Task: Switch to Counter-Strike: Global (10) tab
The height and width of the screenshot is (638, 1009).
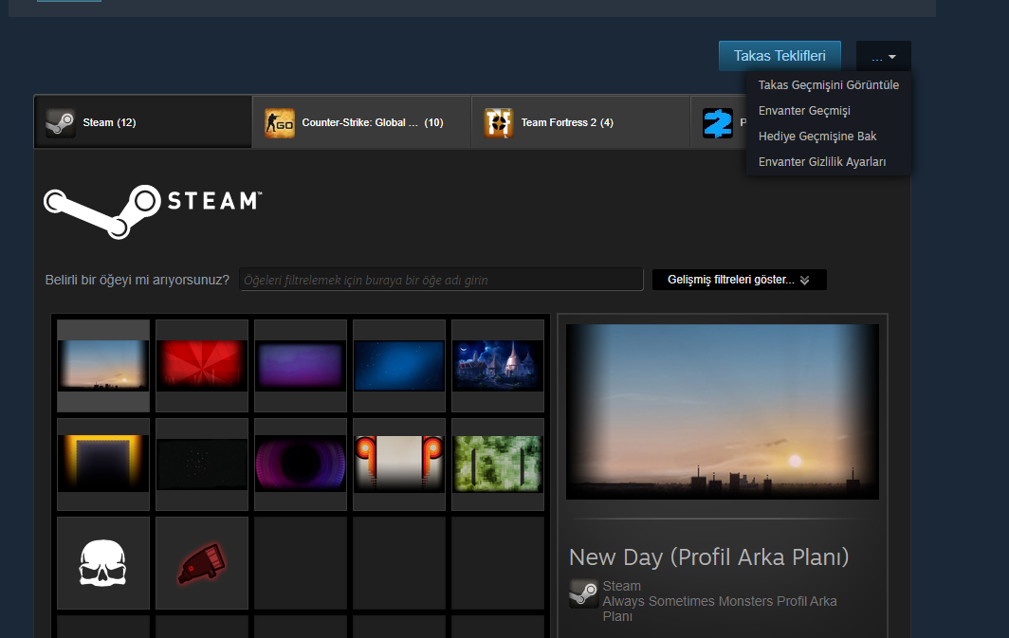Action: [361, 122]
